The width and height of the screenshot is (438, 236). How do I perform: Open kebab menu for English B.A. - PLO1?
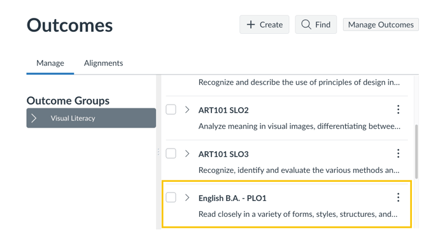click(x=398, y=197)
